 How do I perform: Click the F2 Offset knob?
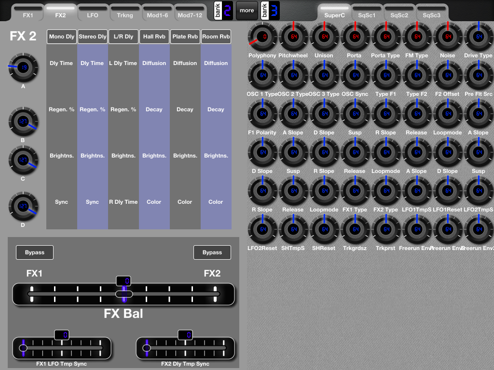pos(448,75)
